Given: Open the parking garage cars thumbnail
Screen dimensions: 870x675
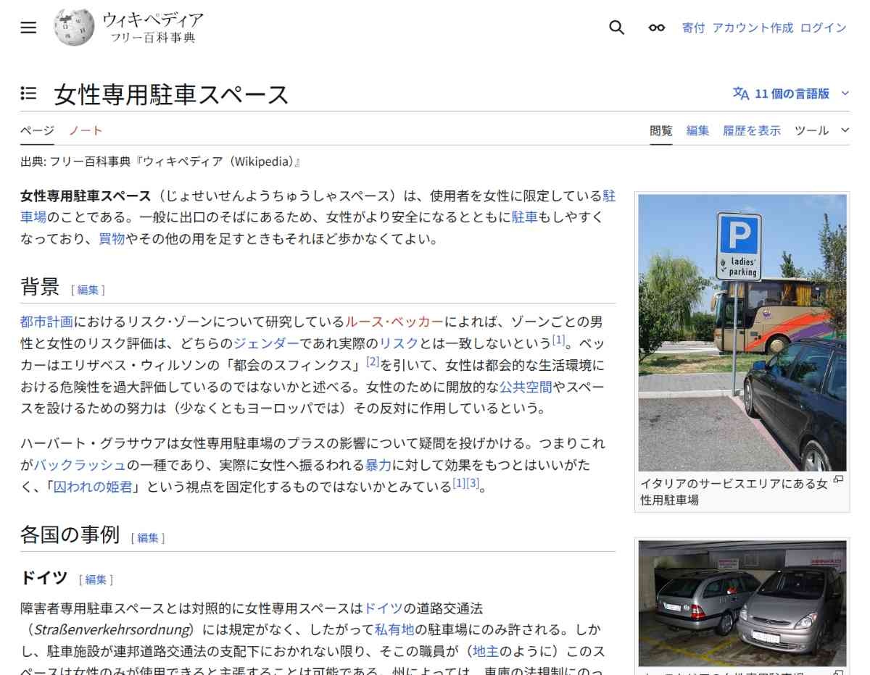Looking at the screenshot, I should click(x=742, y=603).
